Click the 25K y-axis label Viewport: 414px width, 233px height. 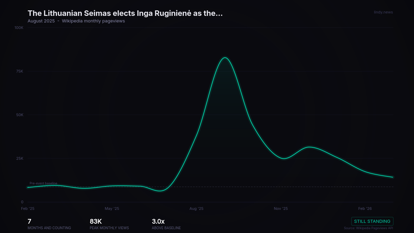[x=20, y=158]
